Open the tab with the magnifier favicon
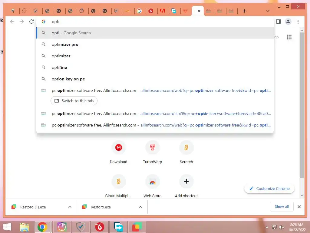This screenshot has width=310, height=233. pos(24,11)
